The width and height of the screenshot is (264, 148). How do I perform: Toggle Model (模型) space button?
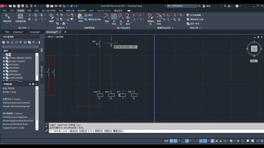point(166,141)
